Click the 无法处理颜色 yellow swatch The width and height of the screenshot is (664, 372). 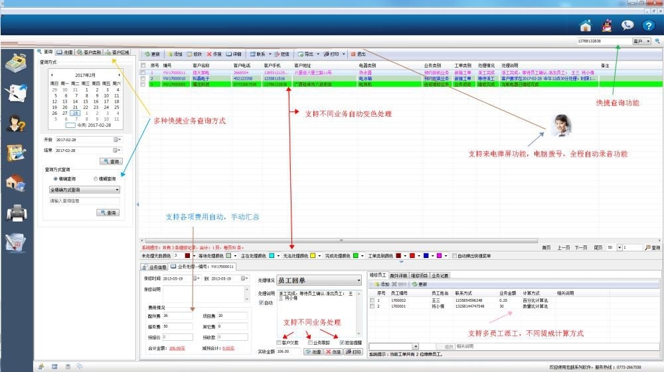point(313,256)
